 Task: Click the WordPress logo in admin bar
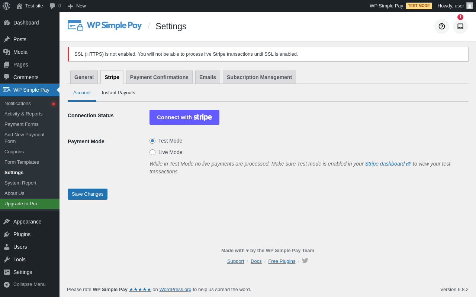pos(6,6)
